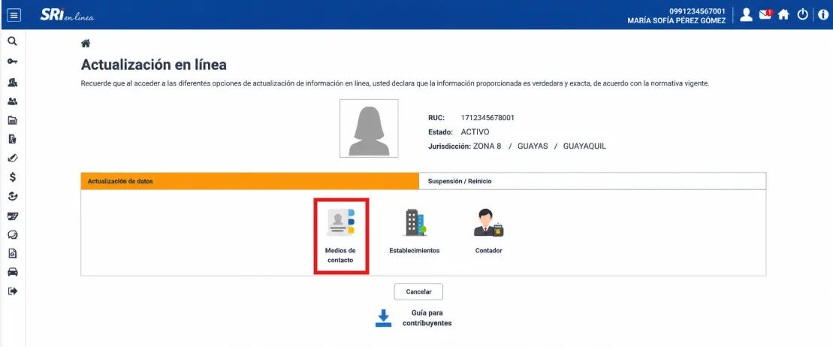Select the chat bubble sidebar icon
833x347 pixels.
13,234
